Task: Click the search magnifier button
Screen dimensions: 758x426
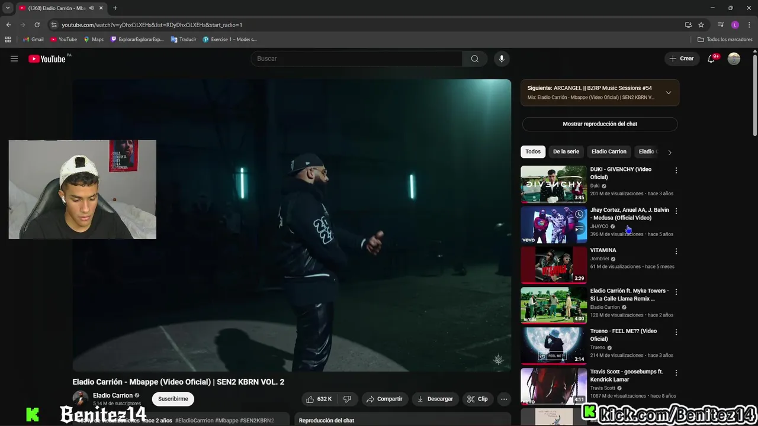Action: [474, 59]
